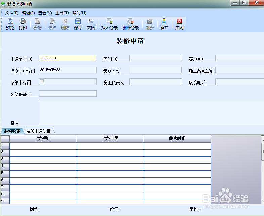
Task: Click the 收费项目 column header
Action: point(43,139)
